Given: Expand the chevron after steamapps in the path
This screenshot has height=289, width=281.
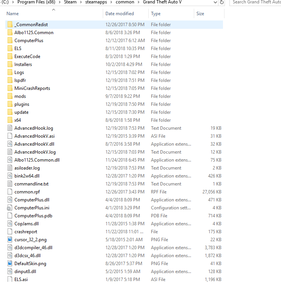Looking at the screenshot, I should coord(111,2).
